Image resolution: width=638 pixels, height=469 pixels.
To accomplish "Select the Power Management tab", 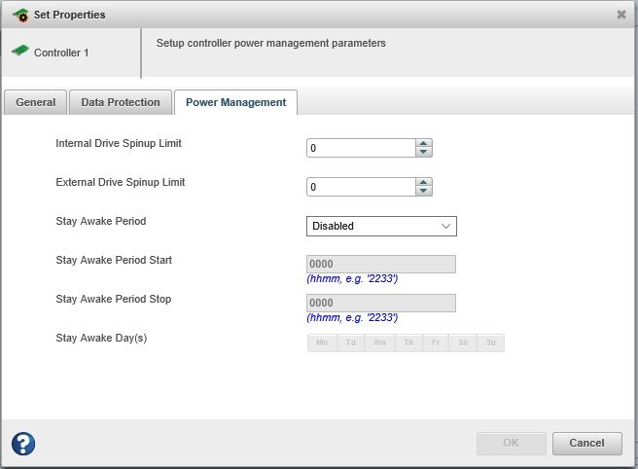I will pos(235,102).
